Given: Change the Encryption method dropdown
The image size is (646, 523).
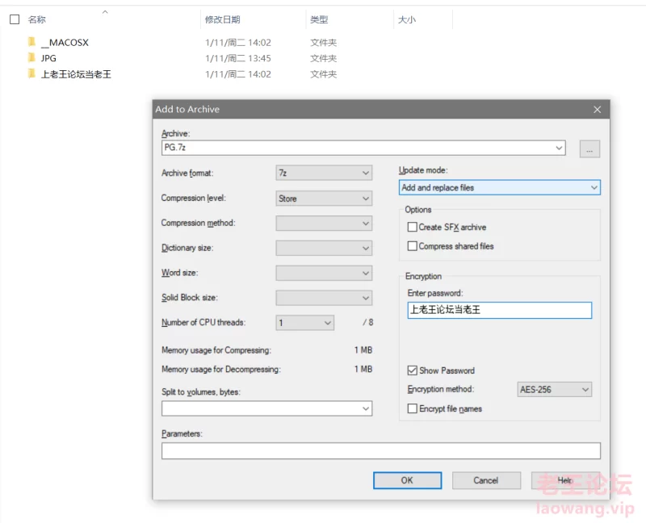Looking at the screenshot, I should click(554, 389).
